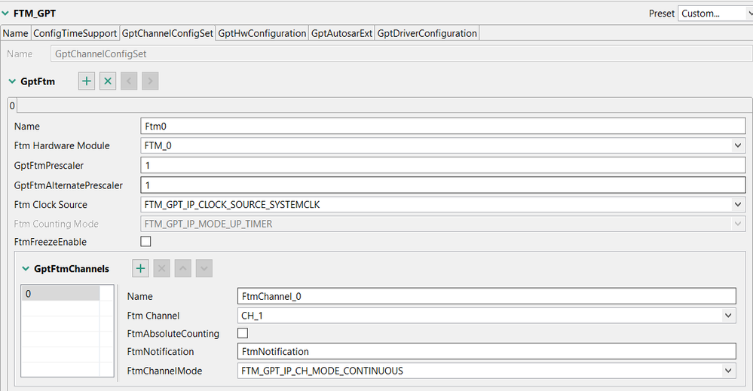Open the Ftm Hardware Module dropdown
The width and height of the screenshot is (753, 391).
(x=736, y=145)
